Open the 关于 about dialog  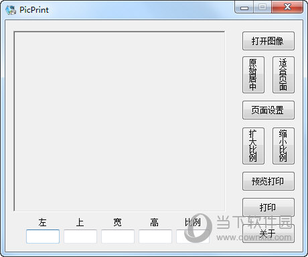[x=268, y=234]
